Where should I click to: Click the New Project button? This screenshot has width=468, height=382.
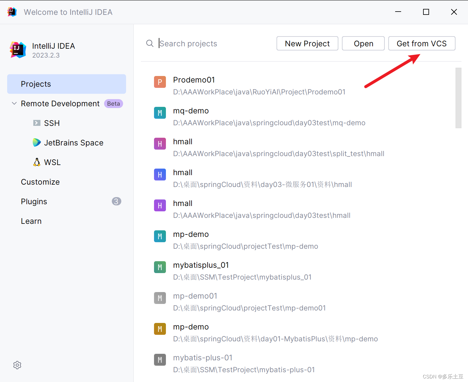(x=307, y=44)
